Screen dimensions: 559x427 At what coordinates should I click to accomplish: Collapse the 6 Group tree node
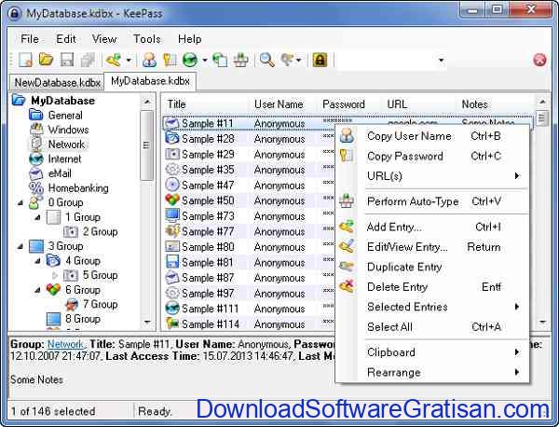[37, 290]
